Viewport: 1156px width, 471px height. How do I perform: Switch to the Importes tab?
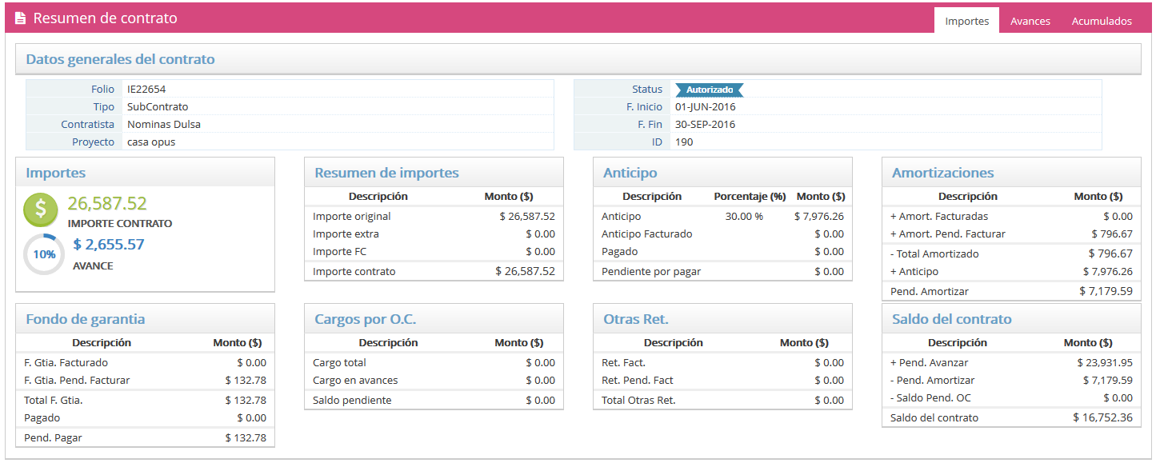point(966,21)
